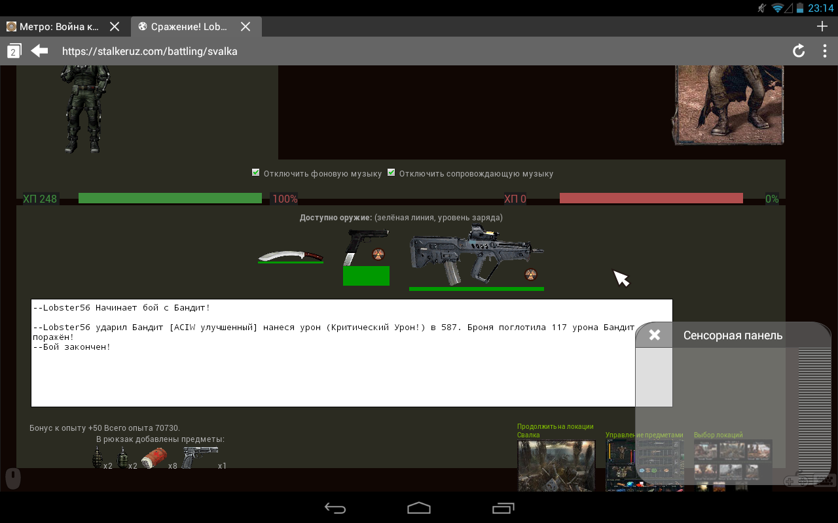The height and width of the screenshot is (523, 838).
Task: Open a new browser tab
Action: (x=822, y=26)
